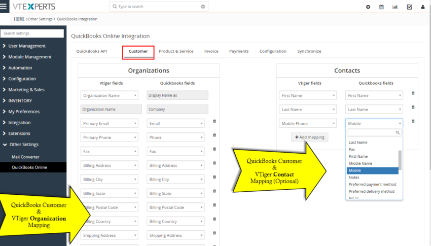This screenshot has width=431, height=246.
Task: Click the search magnifier icon in top bar
Action: (x=115, y=6)
